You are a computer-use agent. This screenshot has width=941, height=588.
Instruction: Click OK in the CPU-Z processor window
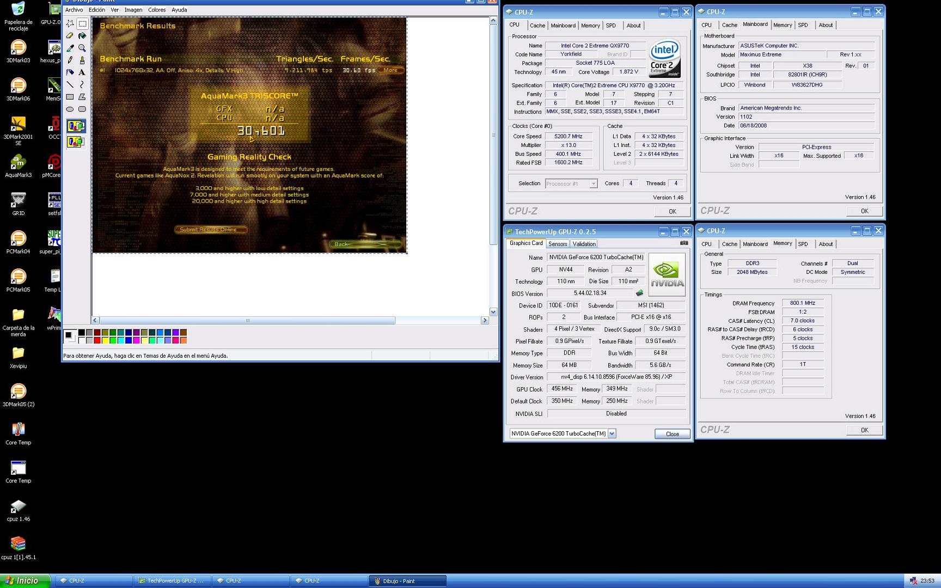tap(673, 211)
